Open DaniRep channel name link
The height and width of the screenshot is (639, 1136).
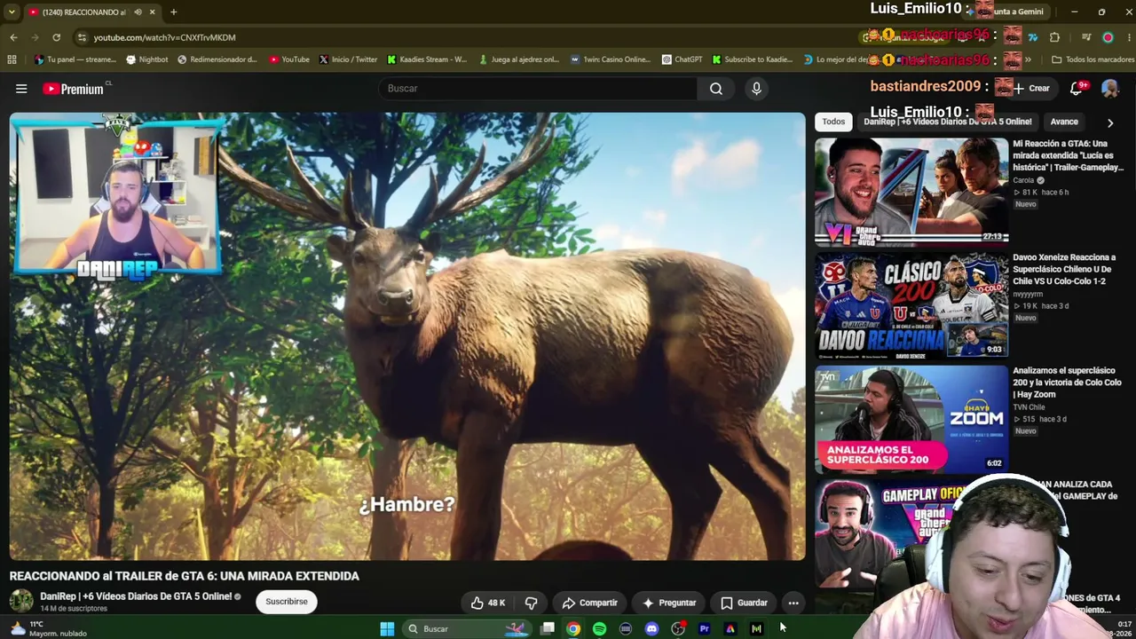pyautogui.click(x=136, y=596)
